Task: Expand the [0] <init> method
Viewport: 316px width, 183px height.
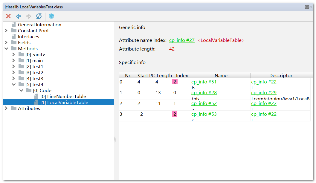Action: tap(13, 55)
